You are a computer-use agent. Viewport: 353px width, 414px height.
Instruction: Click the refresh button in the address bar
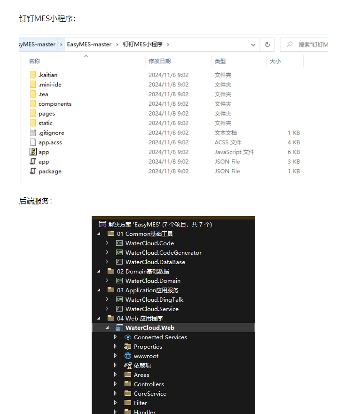pos(267,45)
